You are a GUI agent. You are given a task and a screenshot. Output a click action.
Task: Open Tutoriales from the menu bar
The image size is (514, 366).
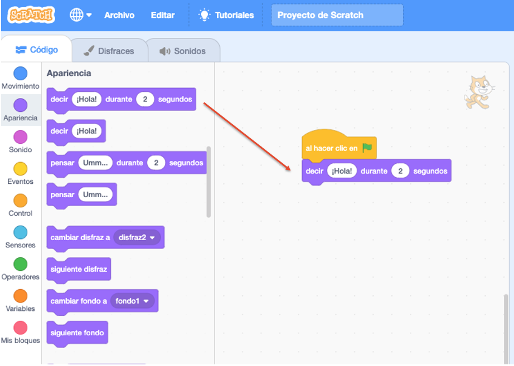click(226, 15)
